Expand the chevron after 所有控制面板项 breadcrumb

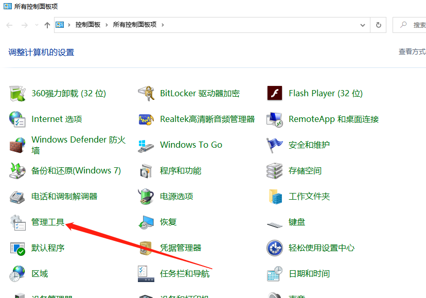(163, 25)
